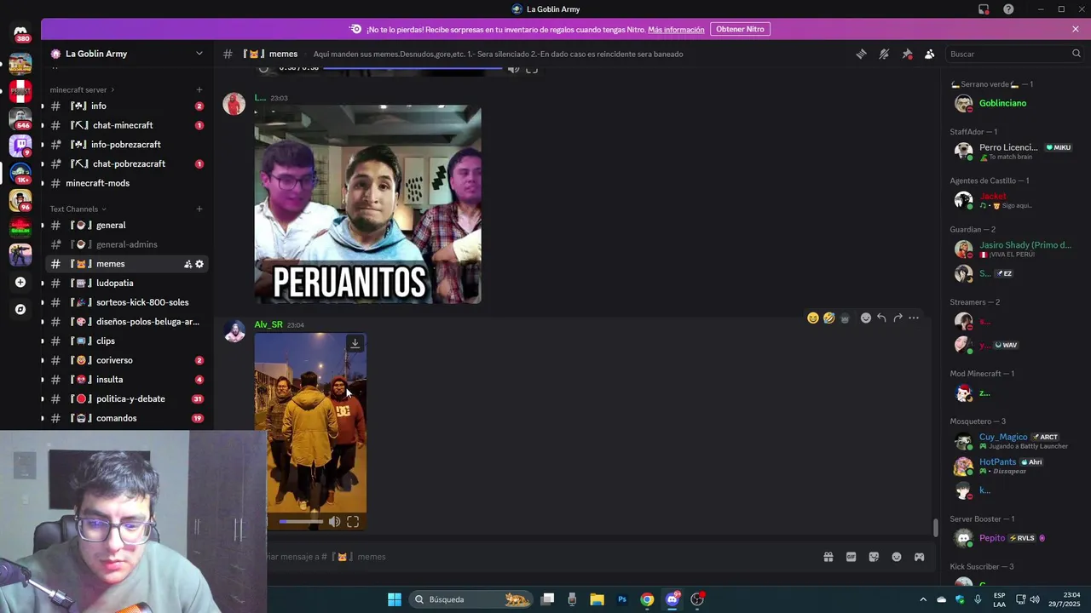Open pinned messages icon
The image size is (1091, 613).
[x=907, y=54]
